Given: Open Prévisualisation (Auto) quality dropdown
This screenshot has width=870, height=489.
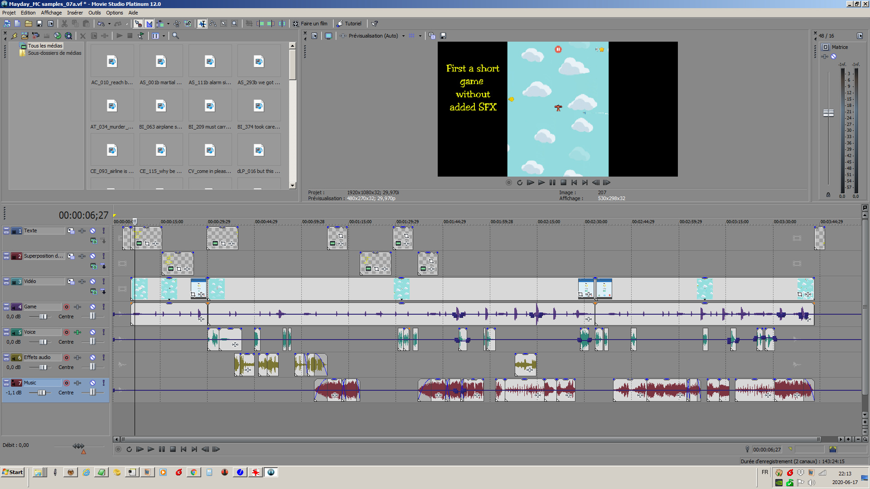Looking at the screenshot, I should [x=403, y=36].
